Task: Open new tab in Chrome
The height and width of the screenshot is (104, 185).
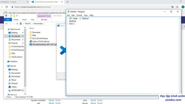Action: tap(67, 2)
